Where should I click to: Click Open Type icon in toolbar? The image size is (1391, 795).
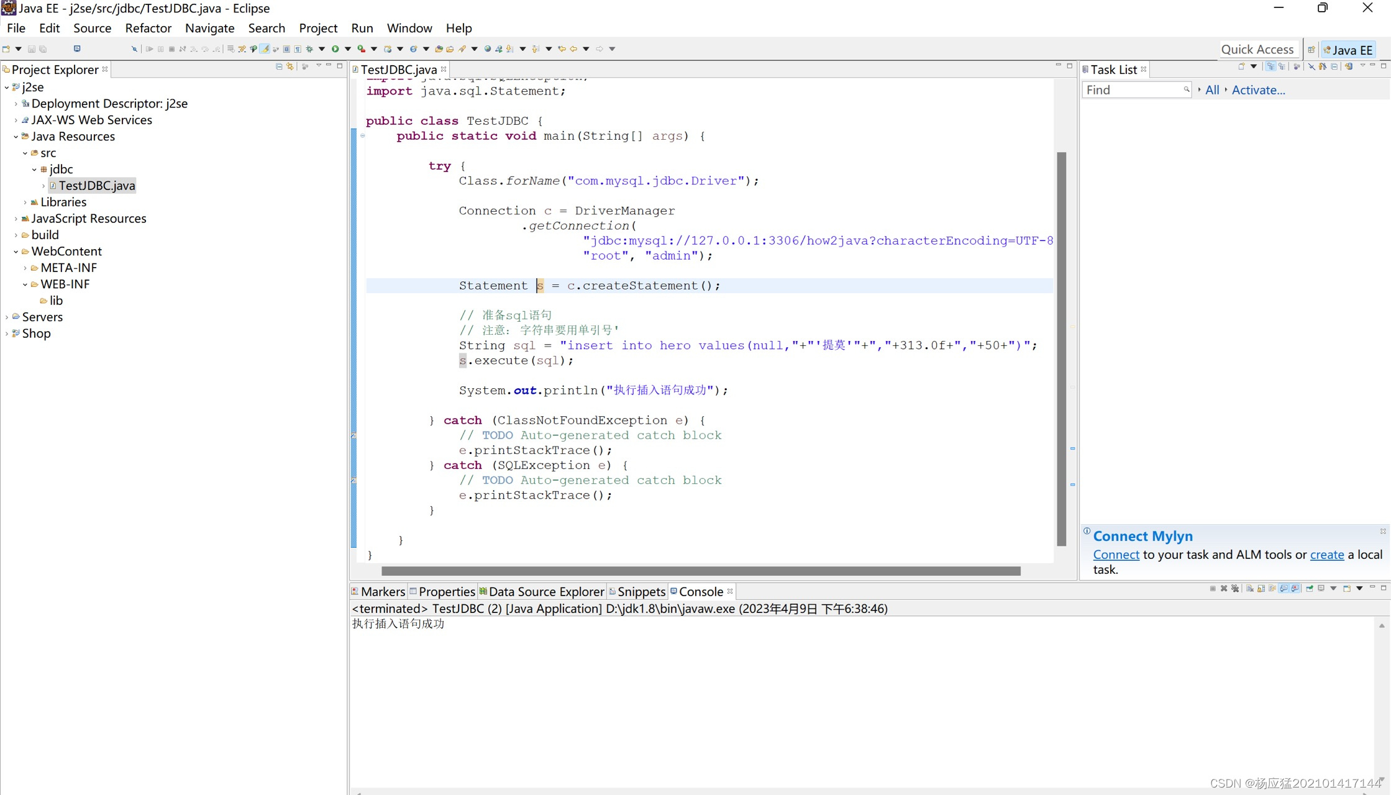tap(437, 49)
